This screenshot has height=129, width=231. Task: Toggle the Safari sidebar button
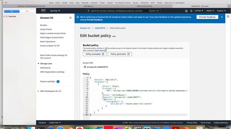[x=6, y=3]
